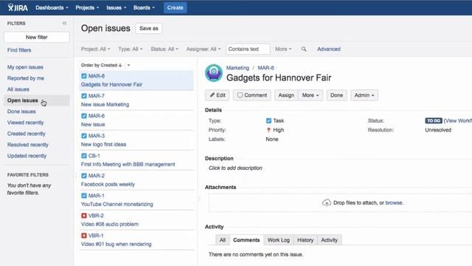Open the order options dropdown arrow
Image resolution: width=472 pixels, height=266 pixels.
point(128,65)
